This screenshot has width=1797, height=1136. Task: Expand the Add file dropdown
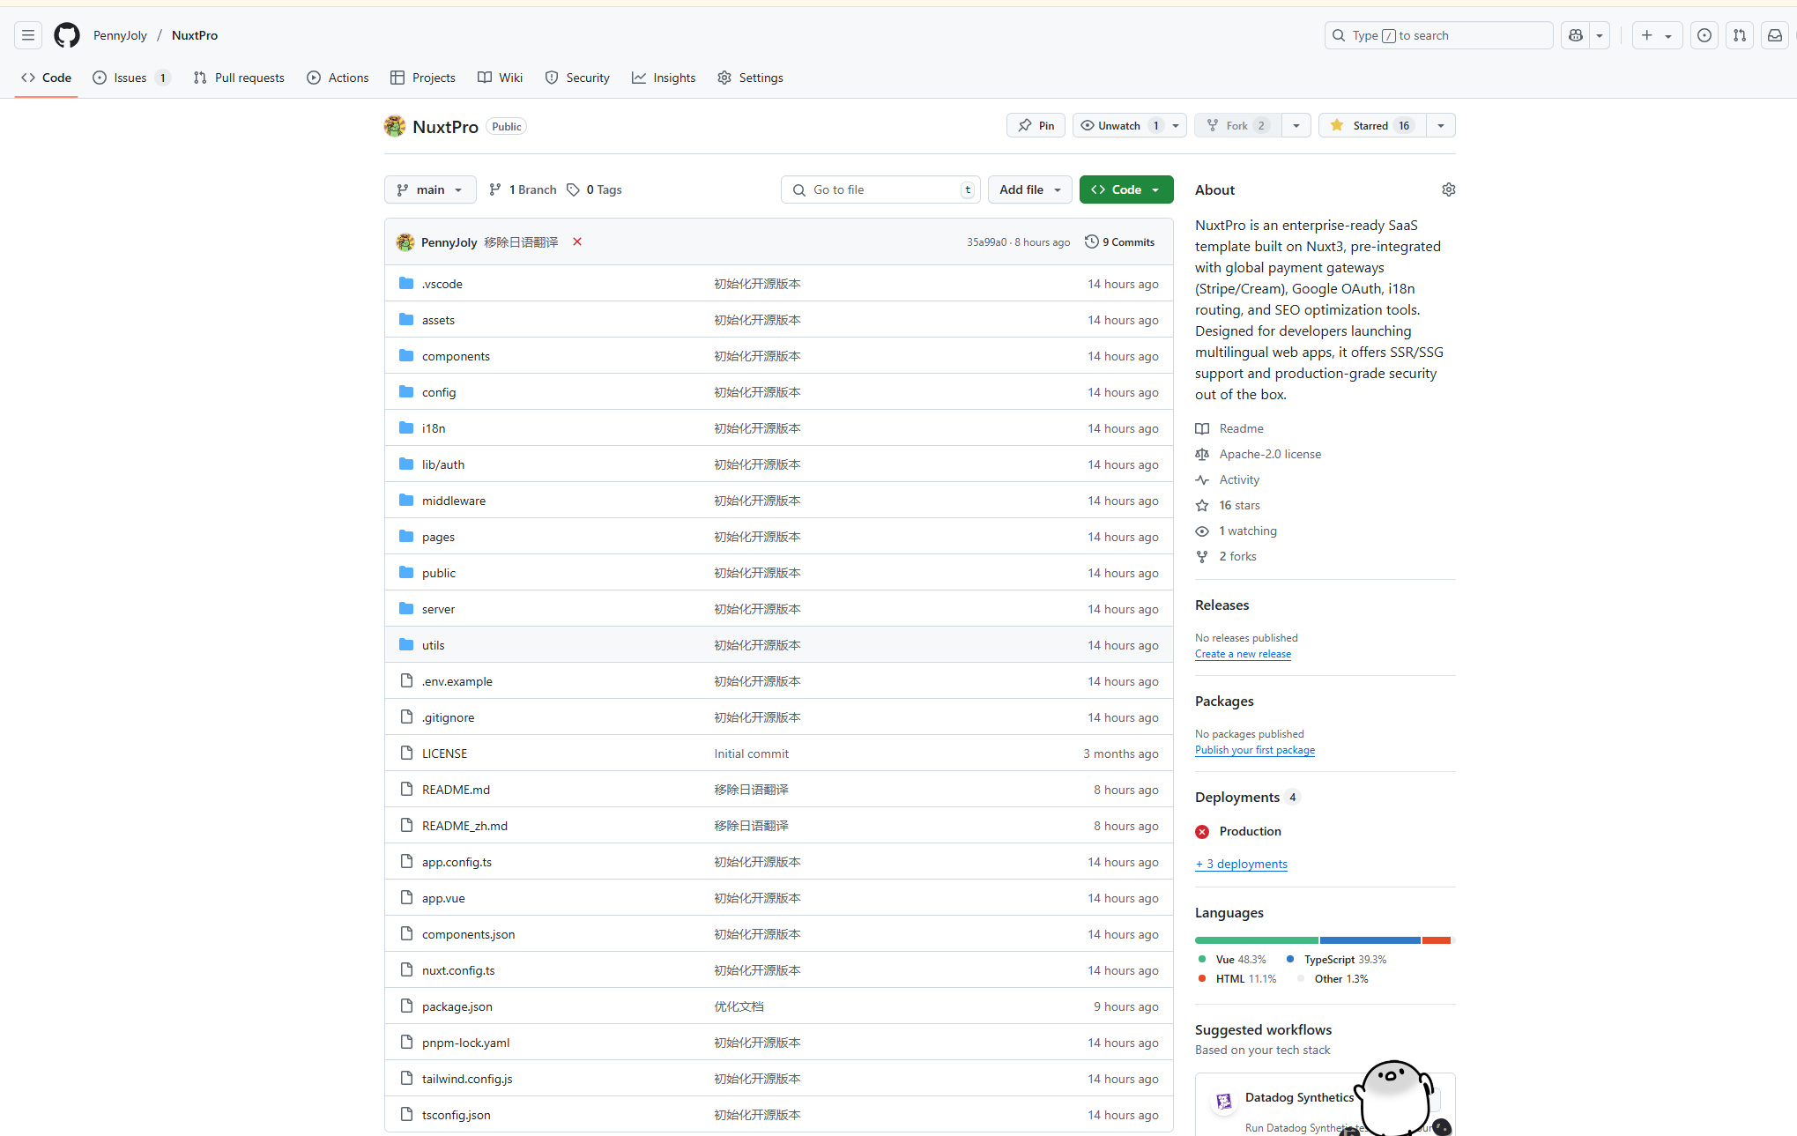[1030, 189]
